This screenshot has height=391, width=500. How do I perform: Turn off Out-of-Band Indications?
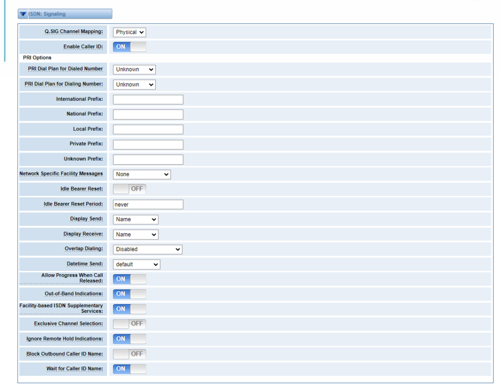coord(129,294)
